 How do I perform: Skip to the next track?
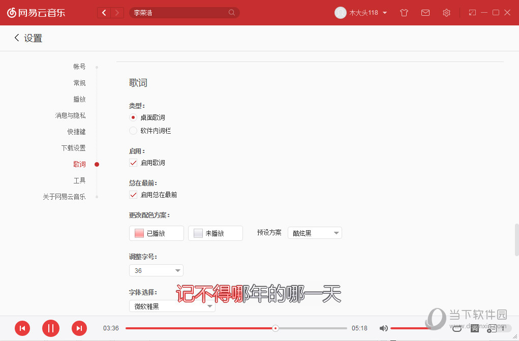(79, 328)
